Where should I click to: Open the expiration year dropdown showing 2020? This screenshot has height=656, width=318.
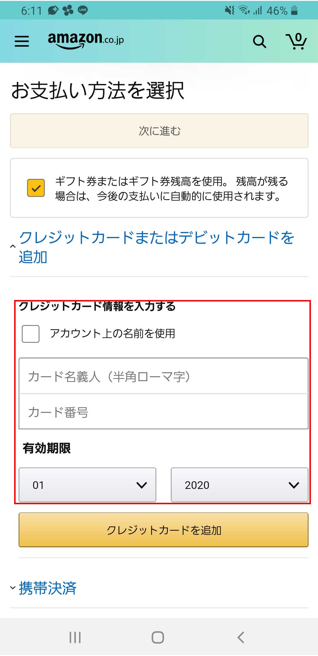point(239,485)
